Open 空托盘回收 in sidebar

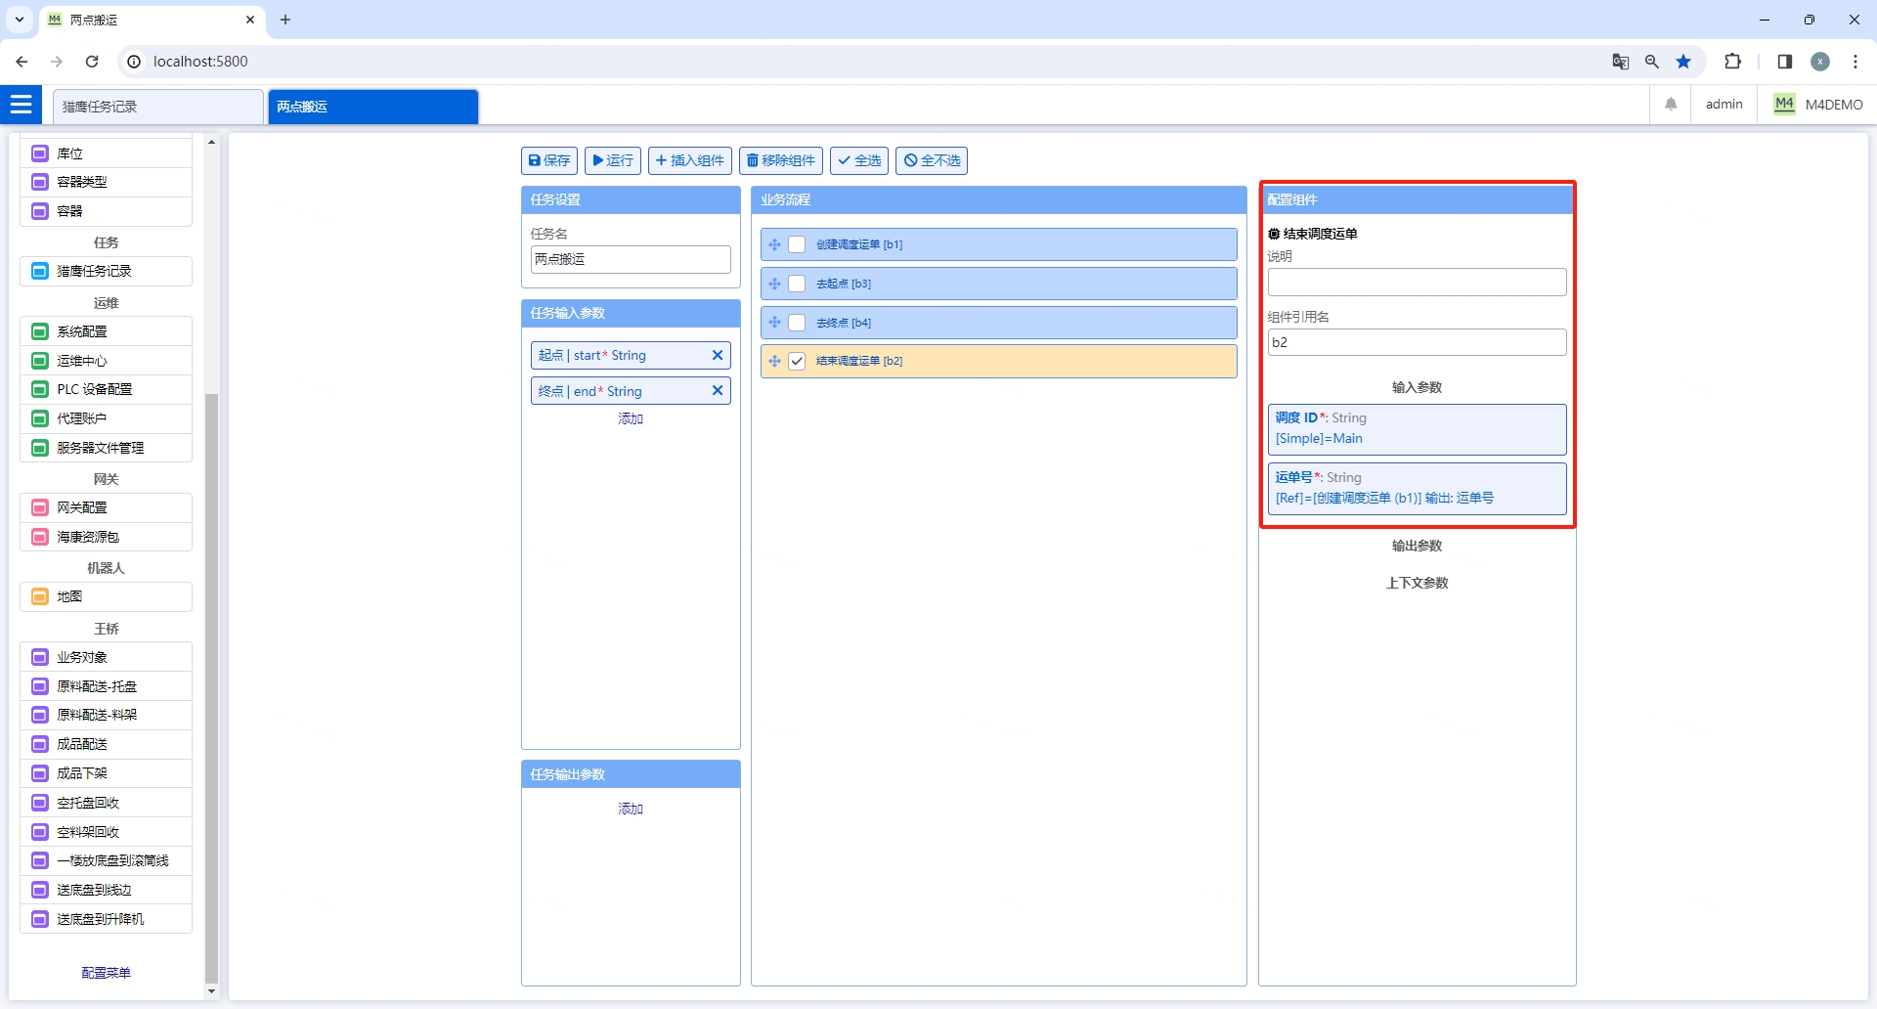coord(106,803)
